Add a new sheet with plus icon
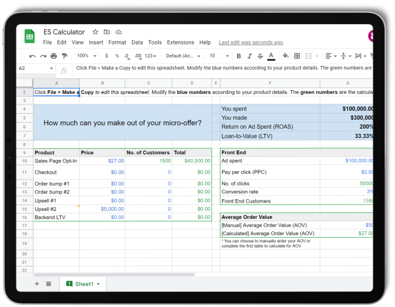 click(x=37, y=283)
